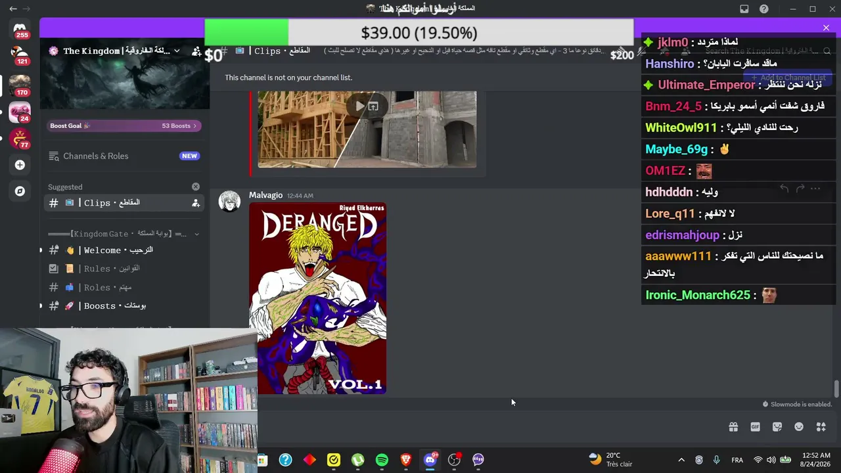Open the emoji picker
Viewport: 841px width, 473px height.
click(799, 427)
